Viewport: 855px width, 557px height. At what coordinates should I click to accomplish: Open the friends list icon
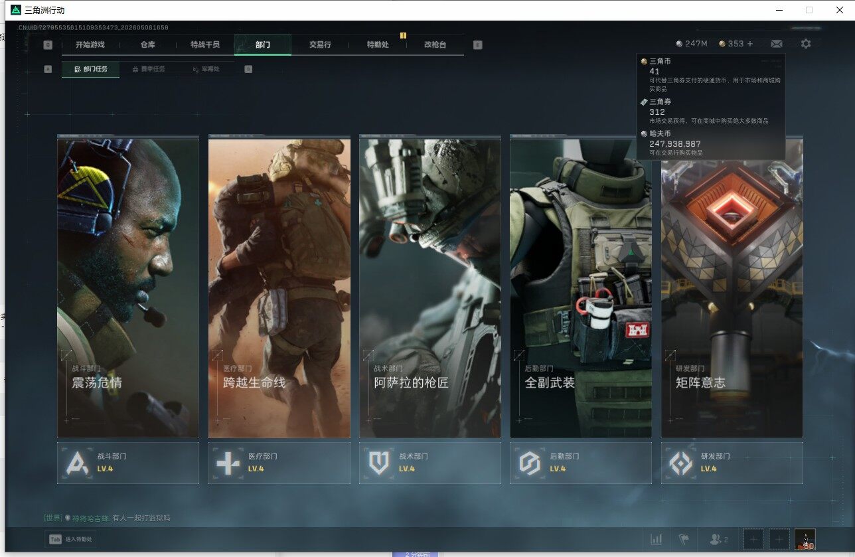[x=719, y=540]
